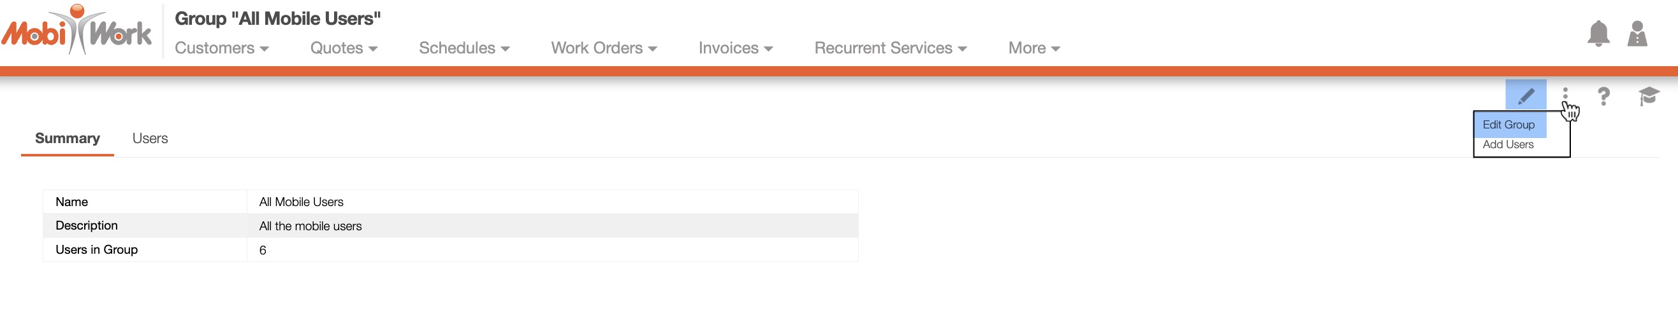Expand Recurrent Services menu
Viewport: 1678px width, 318px height.
pos(890,48)
